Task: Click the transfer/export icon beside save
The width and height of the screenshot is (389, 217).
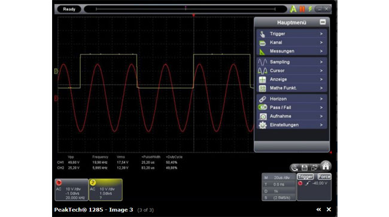Action: (314, 168)
